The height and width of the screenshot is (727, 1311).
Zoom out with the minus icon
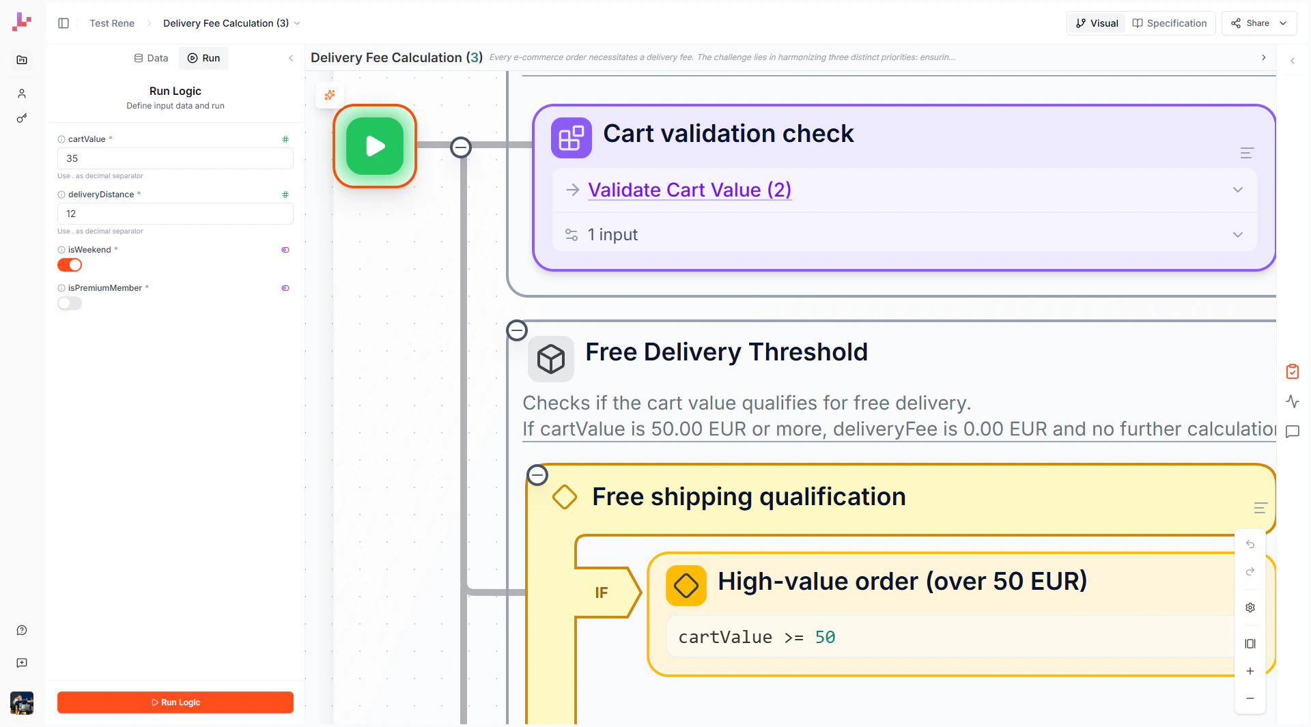point(1250,698)
